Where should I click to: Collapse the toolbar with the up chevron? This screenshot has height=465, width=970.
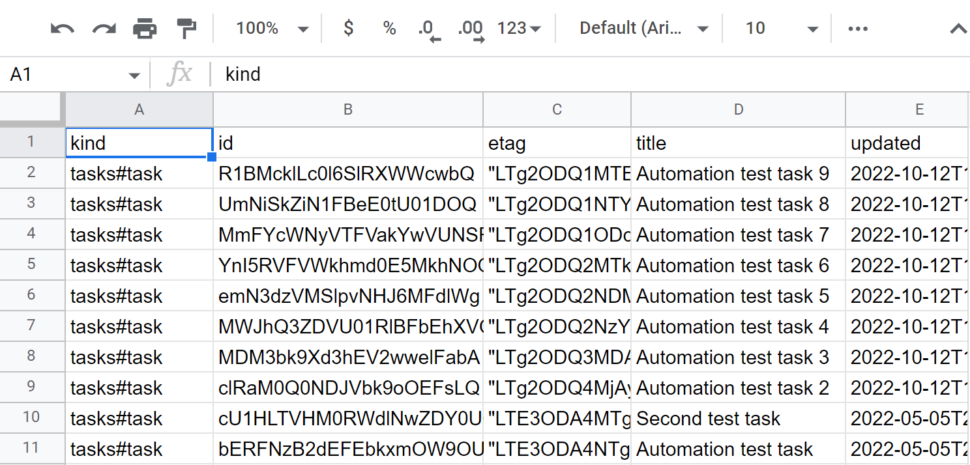[x=958, y=29]
